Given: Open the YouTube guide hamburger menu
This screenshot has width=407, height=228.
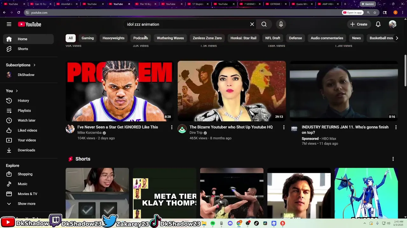Looking at the screenshot, I should coord(9,24).
